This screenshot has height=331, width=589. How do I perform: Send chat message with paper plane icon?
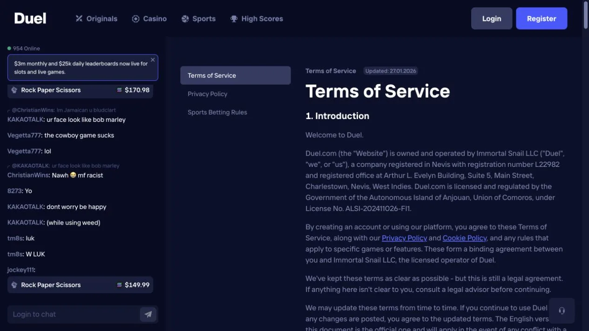coord(148,314)
